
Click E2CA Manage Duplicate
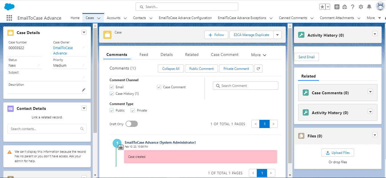click(251, 35)
